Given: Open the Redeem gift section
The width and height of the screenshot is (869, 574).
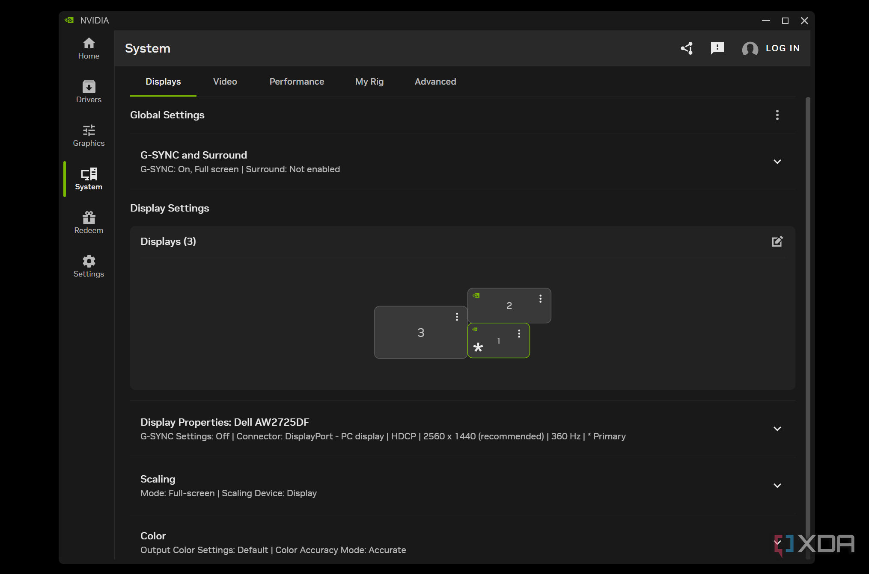Looking at the screenshot, I should point(89,223).
